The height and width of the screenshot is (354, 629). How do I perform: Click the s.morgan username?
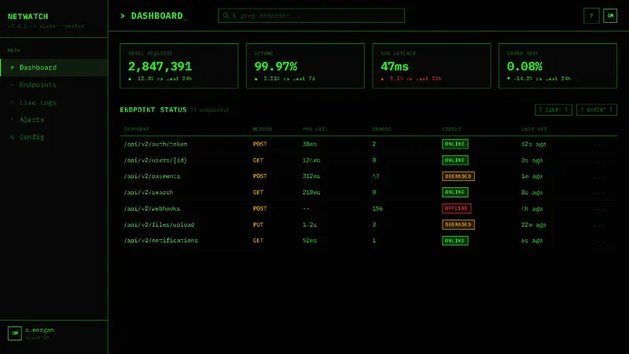tap(40, 330)
